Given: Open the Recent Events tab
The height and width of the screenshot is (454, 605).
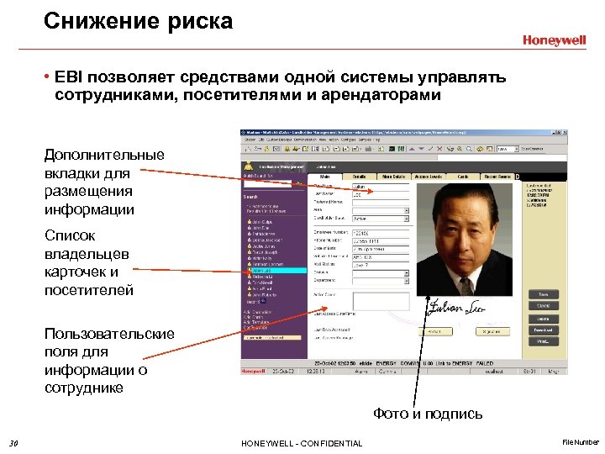Looking at the screenshot, I should click(497, 177).
